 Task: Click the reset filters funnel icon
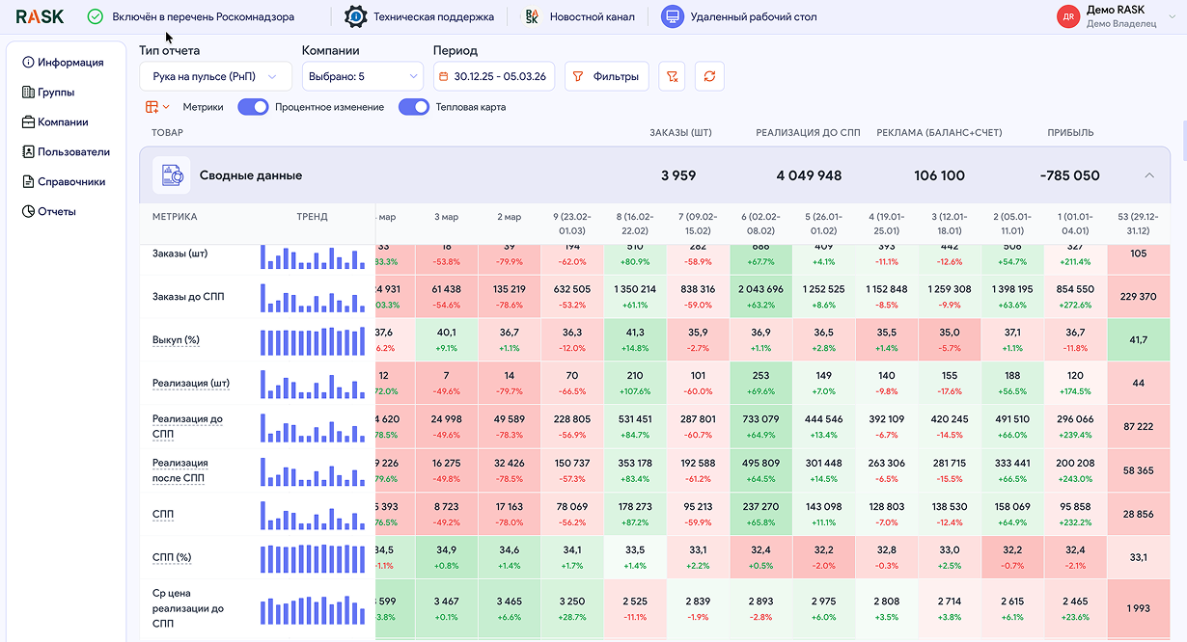[673, 76]
